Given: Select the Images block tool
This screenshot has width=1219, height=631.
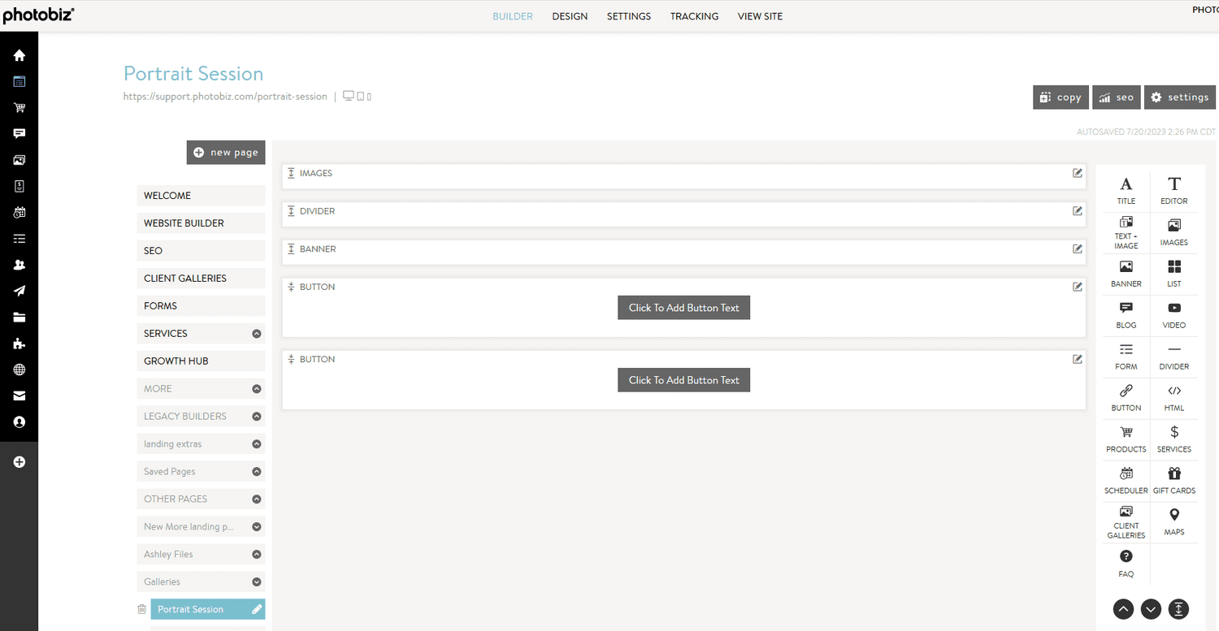Looking at the screenshot, I should coord(1173,231).
